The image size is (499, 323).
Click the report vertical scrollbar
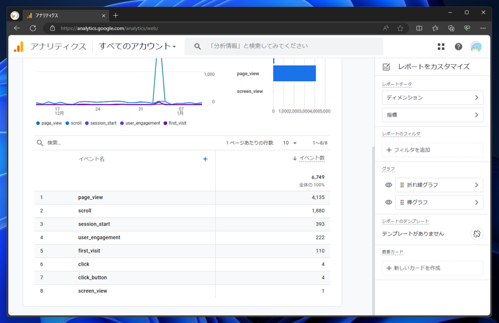[x=373, y=230]
